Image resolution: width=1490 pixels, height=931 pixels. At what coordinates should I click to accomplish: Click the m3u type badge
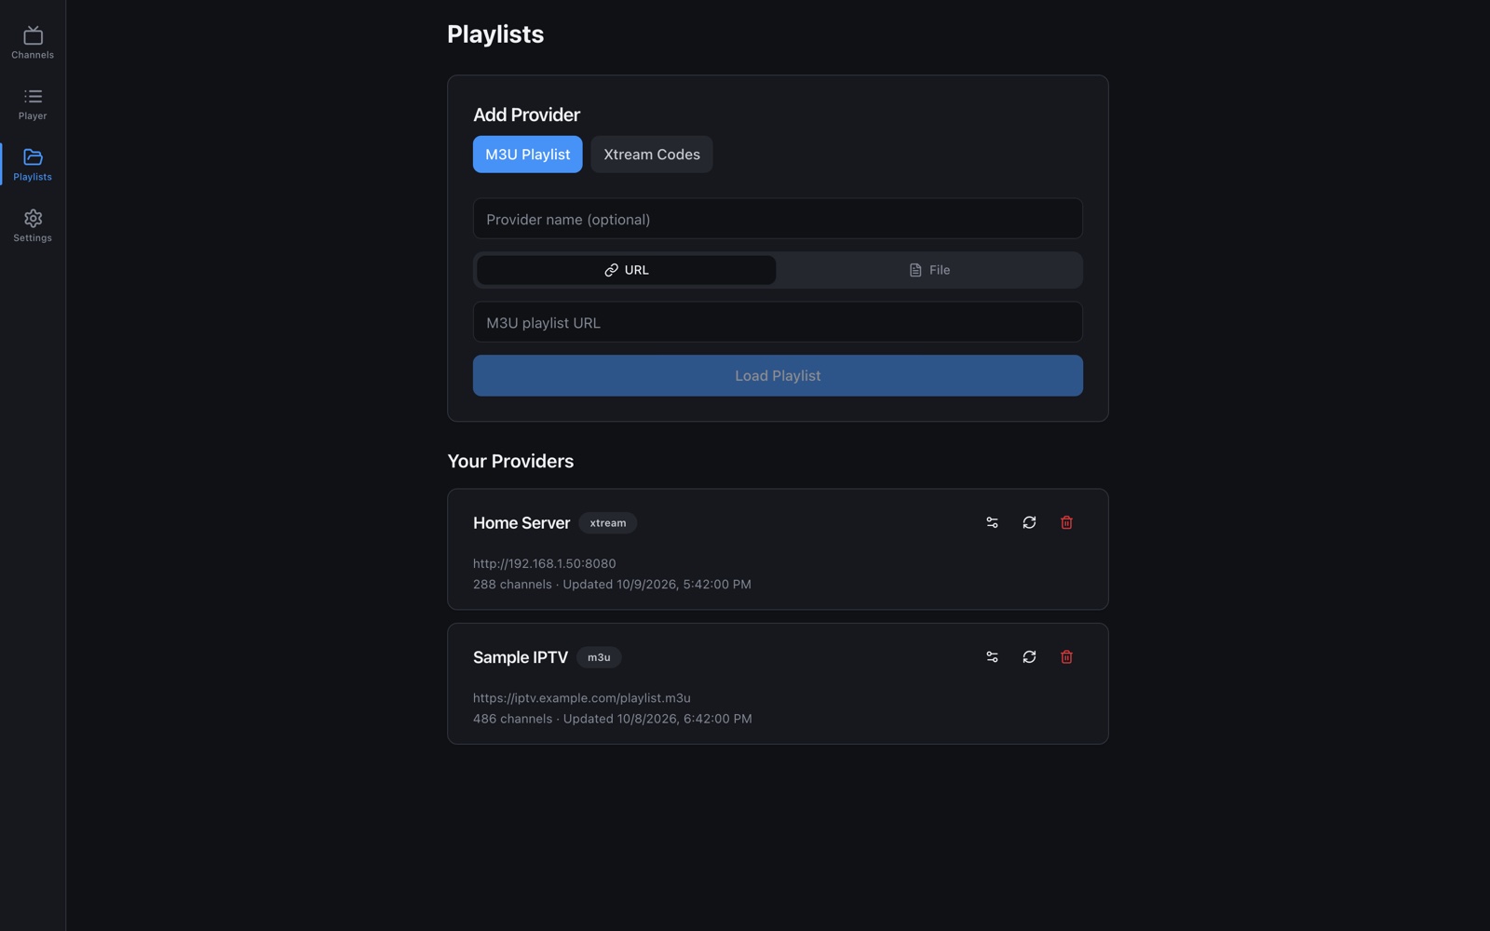pos(599,657)
